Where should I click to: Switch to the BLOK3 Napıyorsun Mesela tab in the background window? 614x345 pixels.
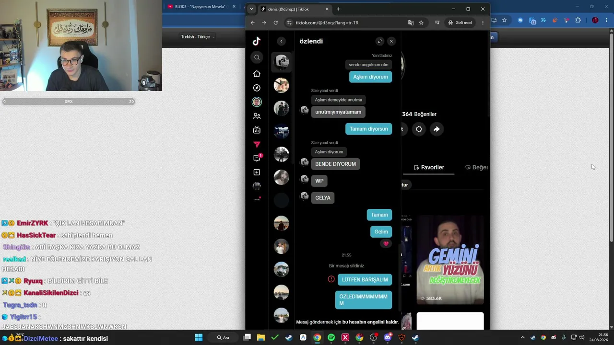(x=202, y=7)
